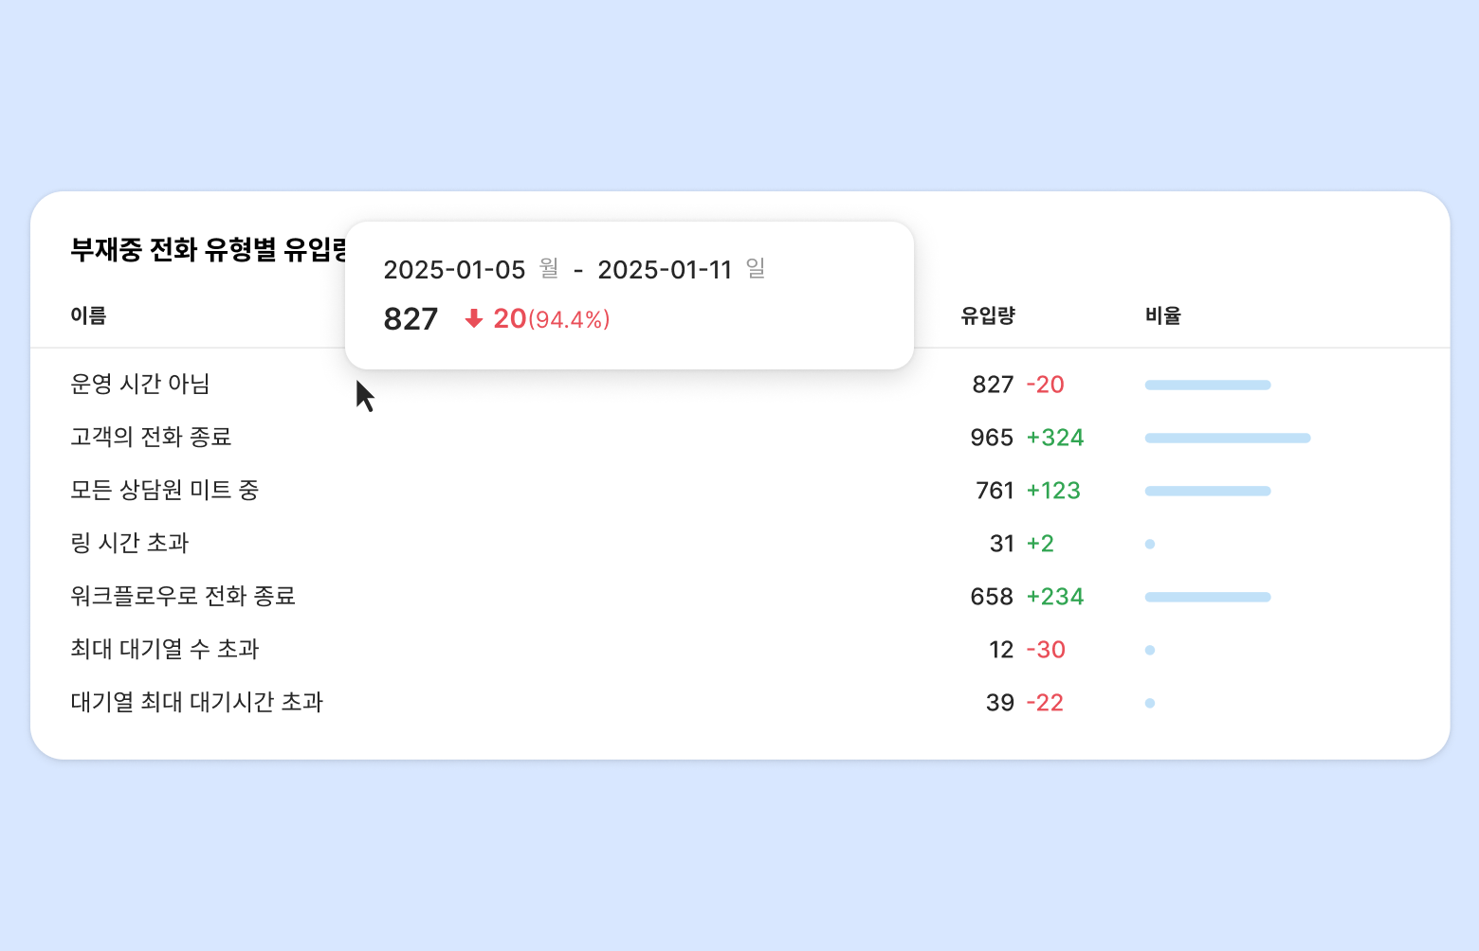Click the ratio bar for 운영 시간 아님
The height and width of the screenshot is (951, 1479).
1207,385
